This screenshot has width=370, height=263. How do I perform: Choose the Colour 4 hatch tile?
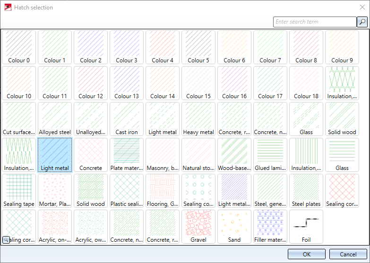pos(163,47)
